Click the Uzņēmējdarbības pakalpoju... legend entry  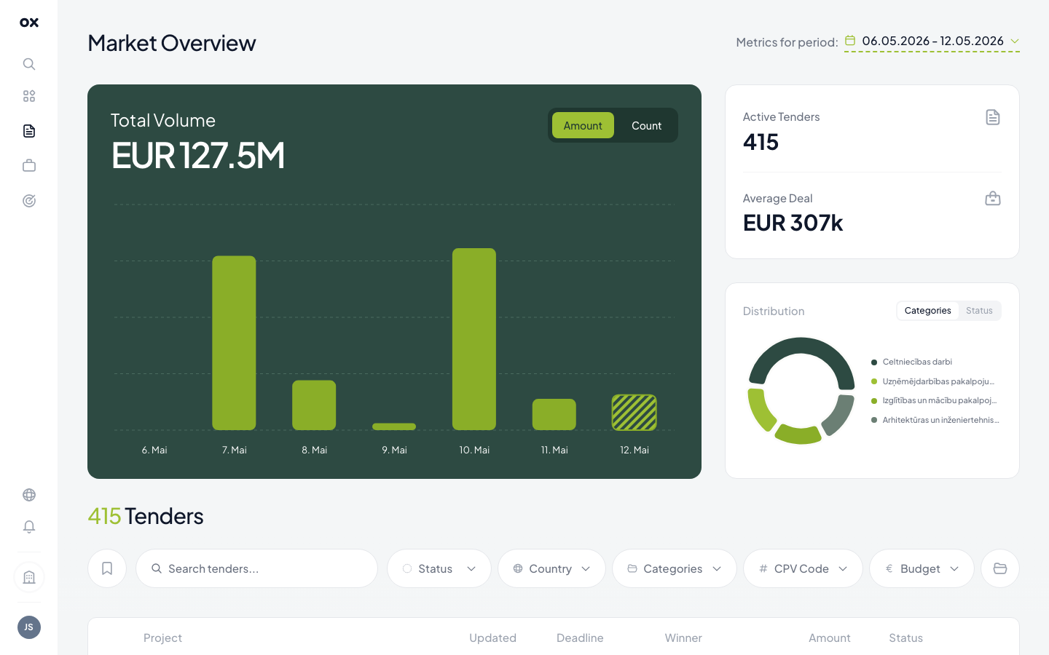pyautogui.click(x=932, y=381)
